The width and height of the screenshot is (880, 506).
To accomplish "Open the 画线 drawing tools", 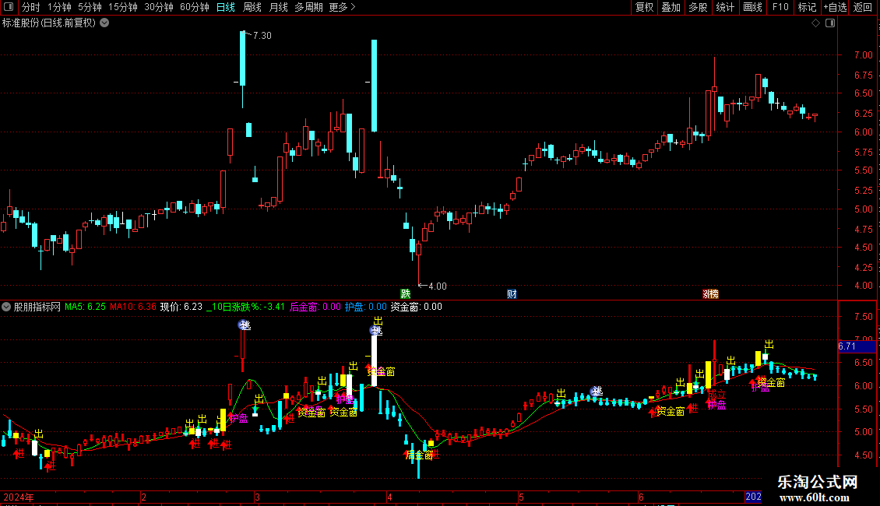I will point(752,7).
